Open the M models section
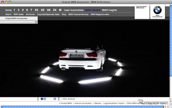The image size is (172, 108). [x=60, y=10]
